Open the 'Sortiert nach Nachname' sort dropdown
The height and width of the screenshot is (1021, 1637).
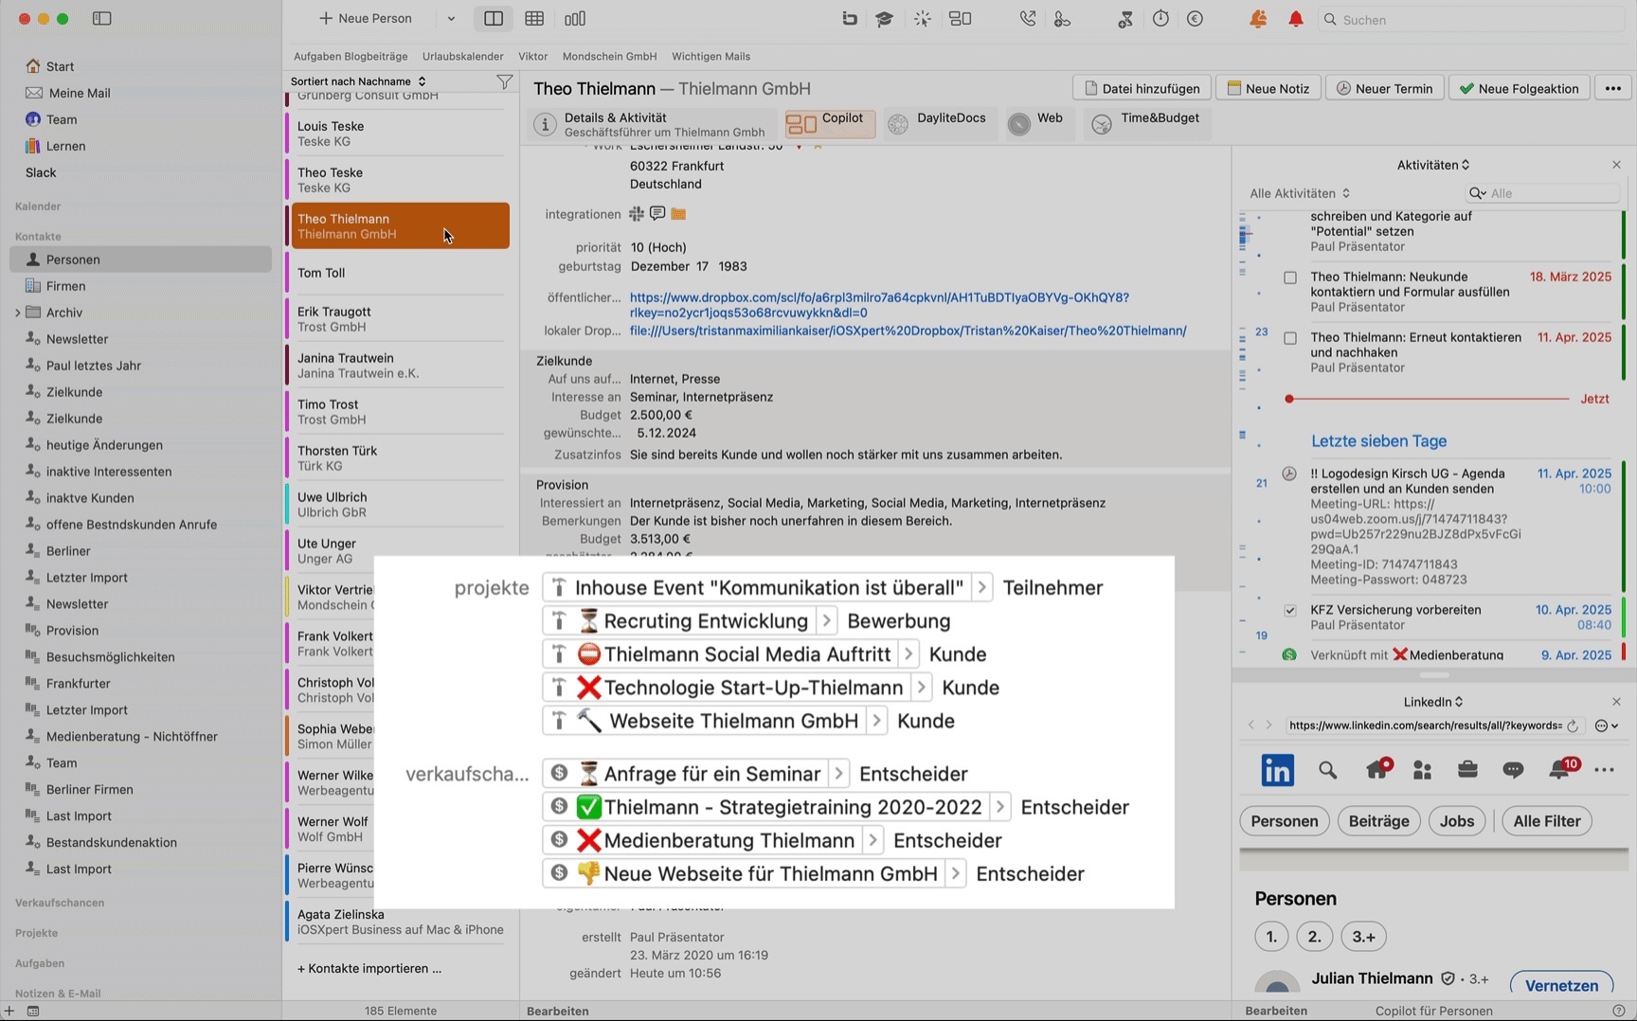tap(358, 81)
